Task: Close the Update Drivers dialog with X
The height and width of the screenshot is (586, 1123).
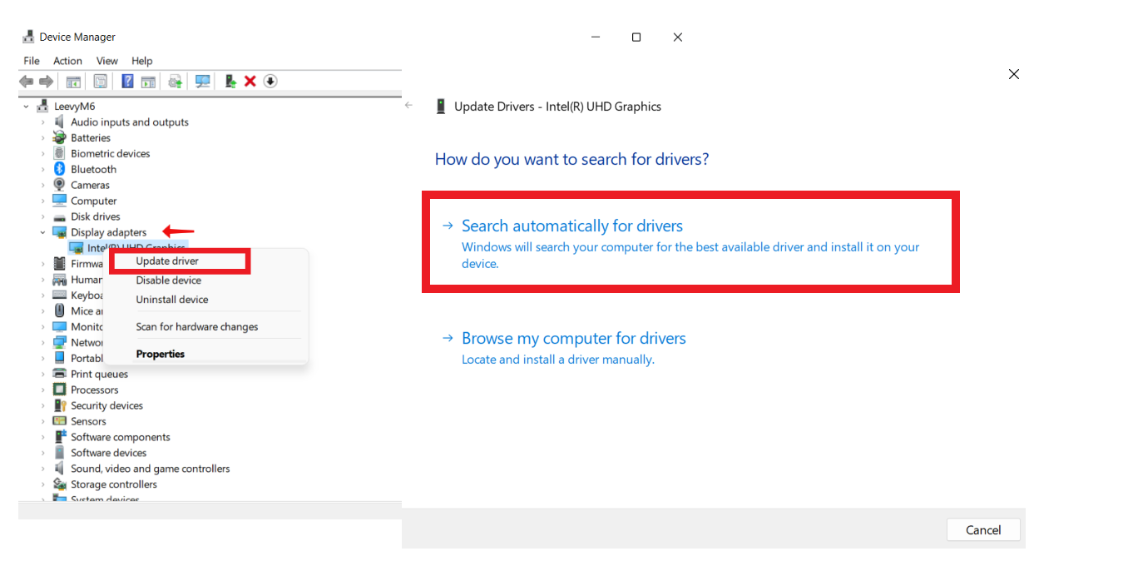Action: (x=1014, y=74)
